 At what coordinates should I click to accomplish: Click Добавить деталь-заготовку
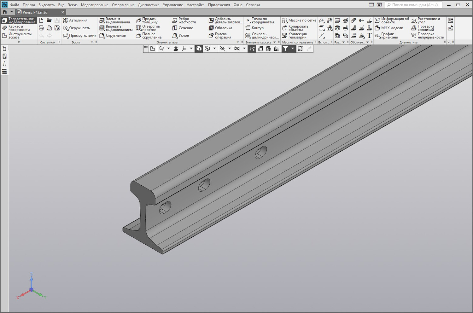[226, 20]
